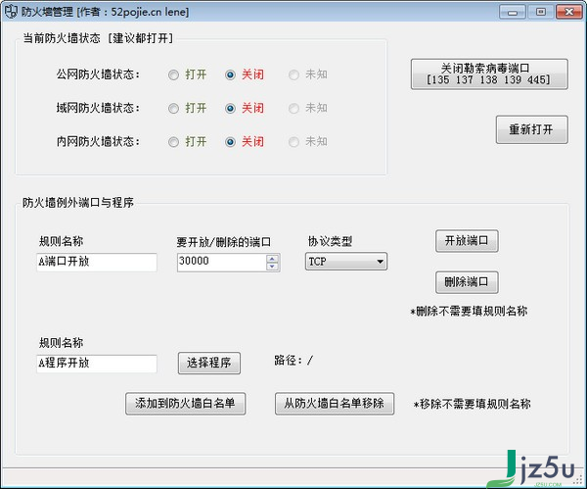Click the 域网防火墙状态: label

pos(98,108)
